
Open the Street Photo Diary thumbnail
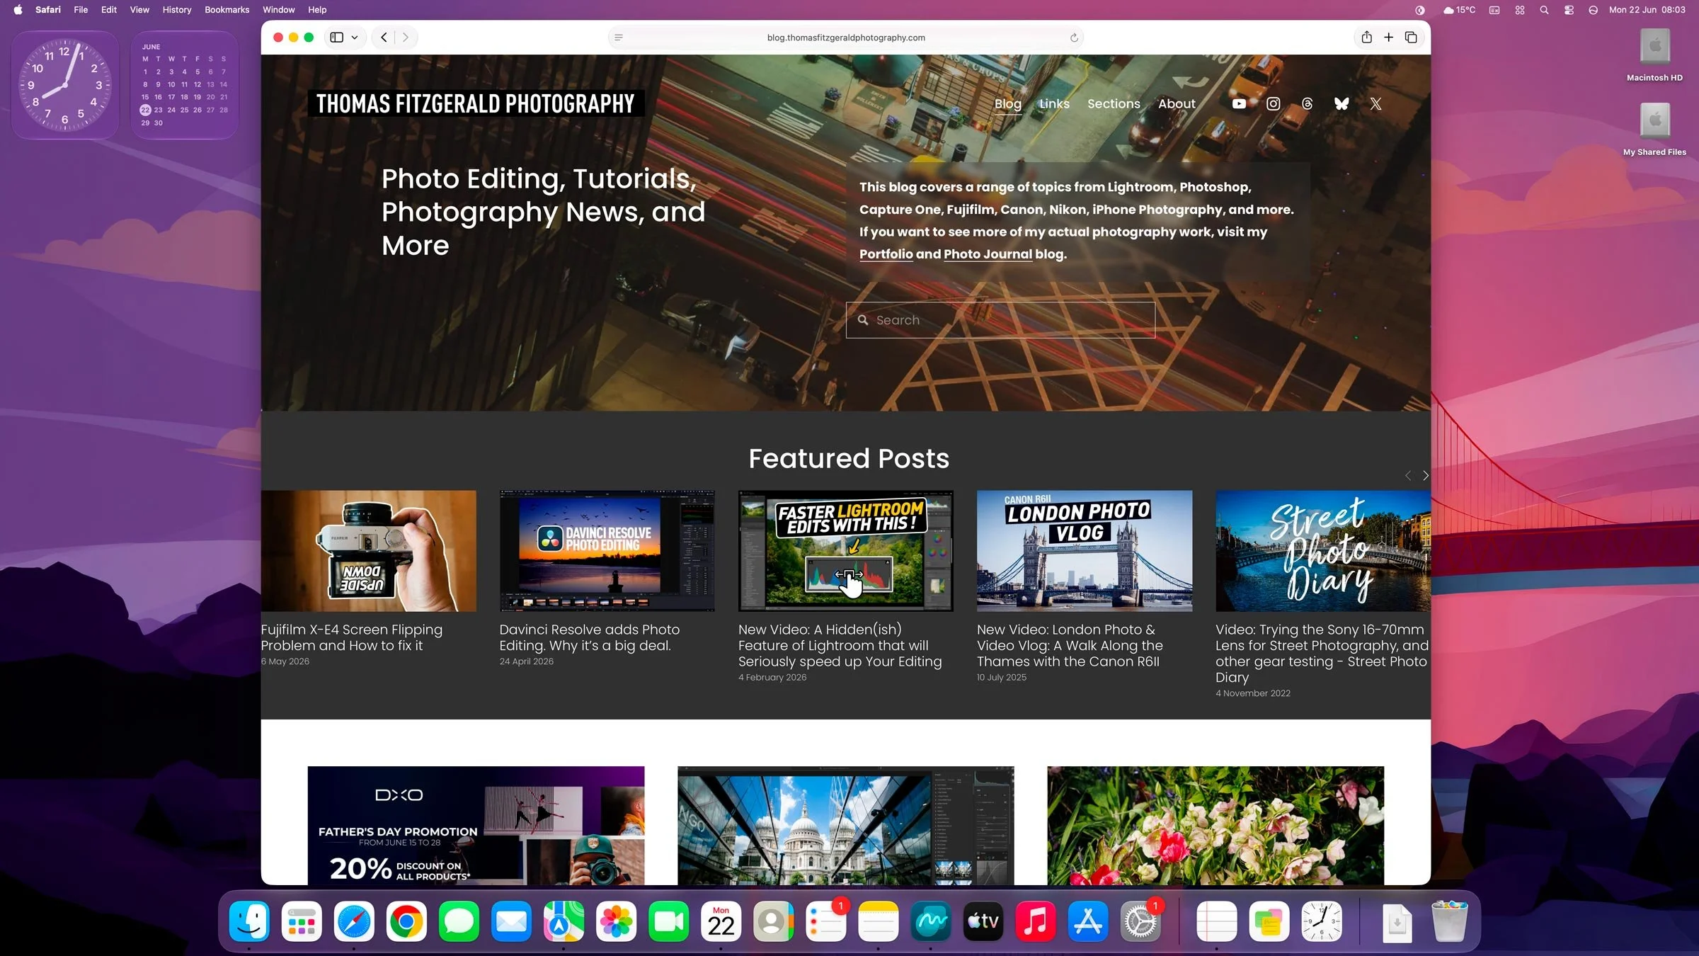1322,551
